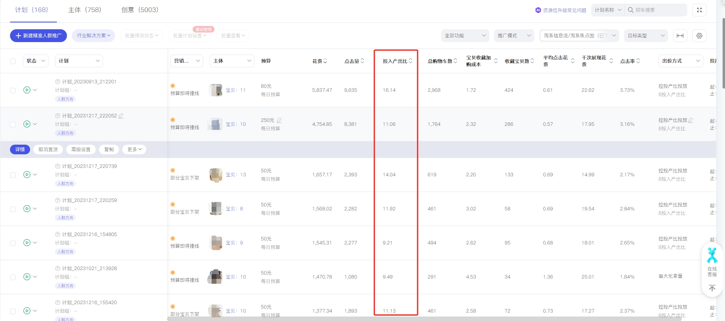Open the 更多 menu in row actions
The width and height of the screenshot is (725, 321).
pos(134,149)
